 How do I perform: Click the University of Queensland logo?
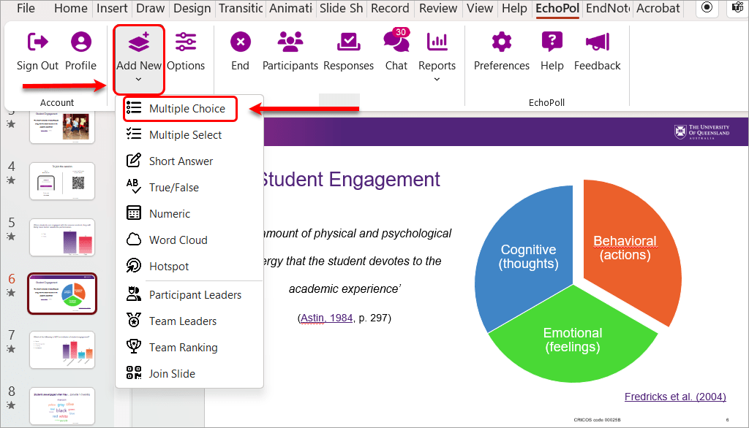click(x=701, y=131)
